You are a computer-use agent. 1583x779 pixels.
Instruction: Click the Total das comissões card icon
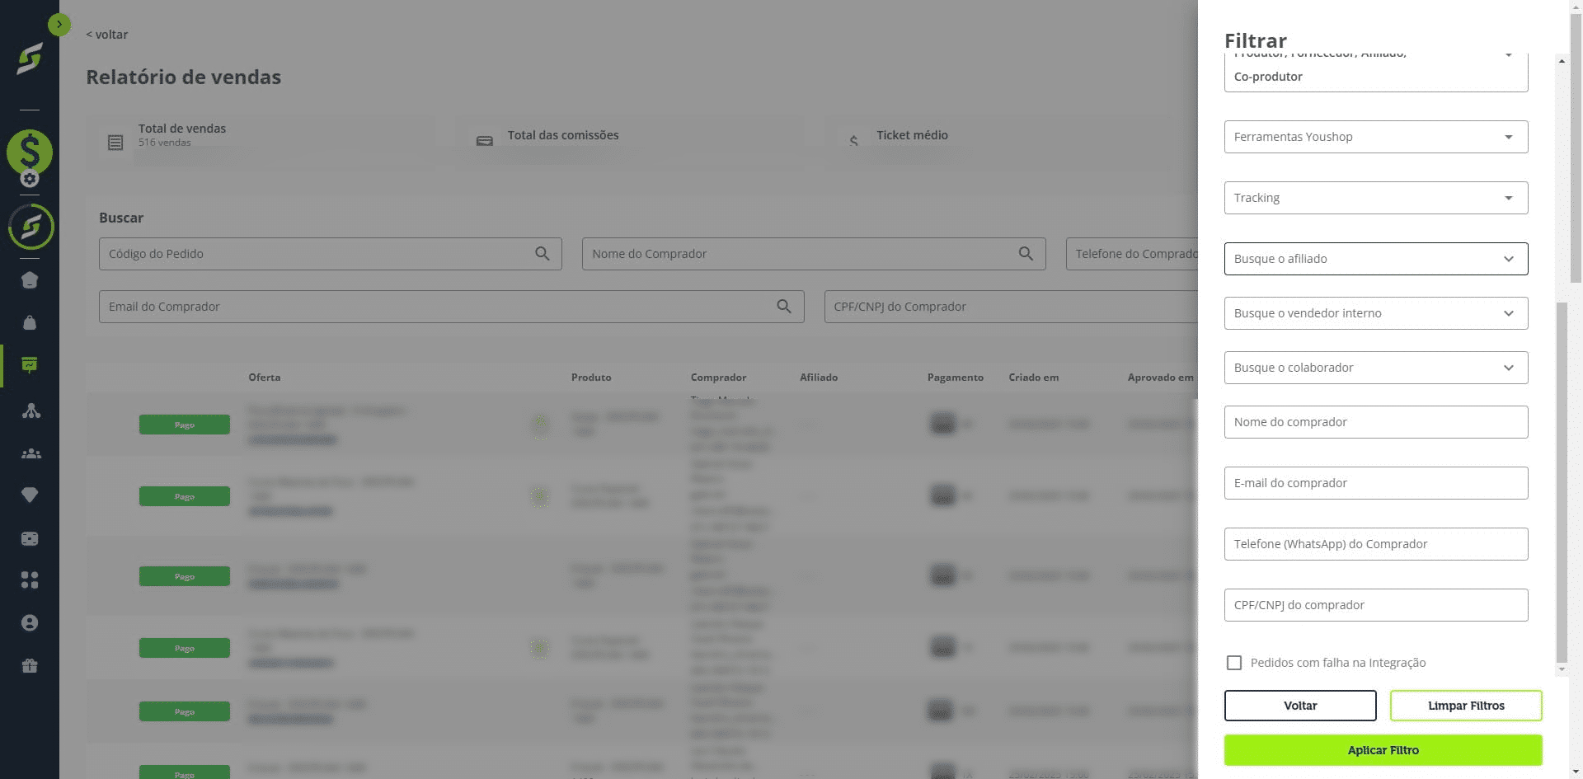click(485, 141)
